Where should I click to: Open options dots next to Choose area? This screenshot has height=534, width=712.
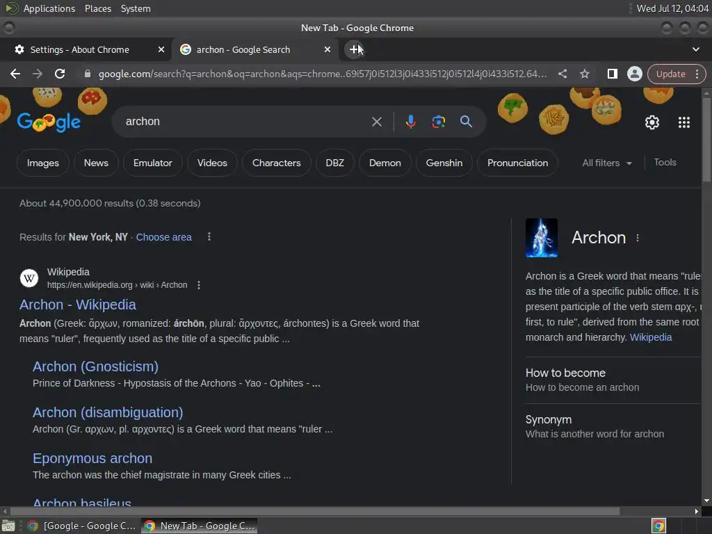coord(209,236)
